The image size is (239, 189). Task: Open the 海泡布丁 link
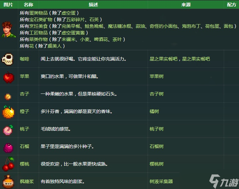coord(191,26)
